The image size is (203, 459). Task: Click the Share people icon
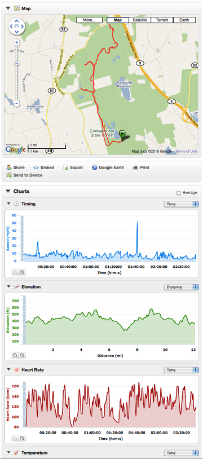pyautogui.click(x=9, y=167)
